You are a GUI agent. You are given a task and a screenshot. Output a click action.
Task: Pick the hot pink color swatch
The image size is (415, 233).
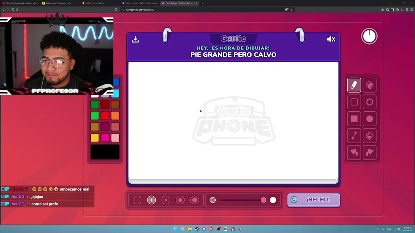tap(105, 138)
